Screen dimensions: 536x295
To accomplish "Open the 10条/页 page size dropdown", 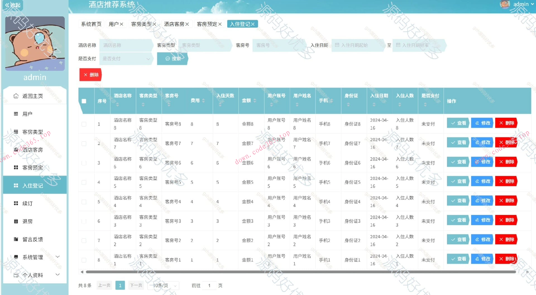I will (163, 285).
